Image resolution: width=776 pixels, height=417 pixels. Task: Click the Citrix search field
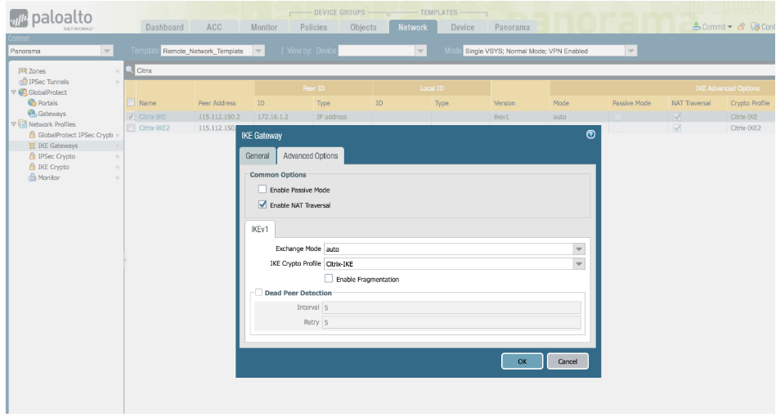(455, 70)
